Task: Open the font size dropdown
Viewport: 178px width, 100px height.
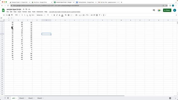Action: click(50, 15)
